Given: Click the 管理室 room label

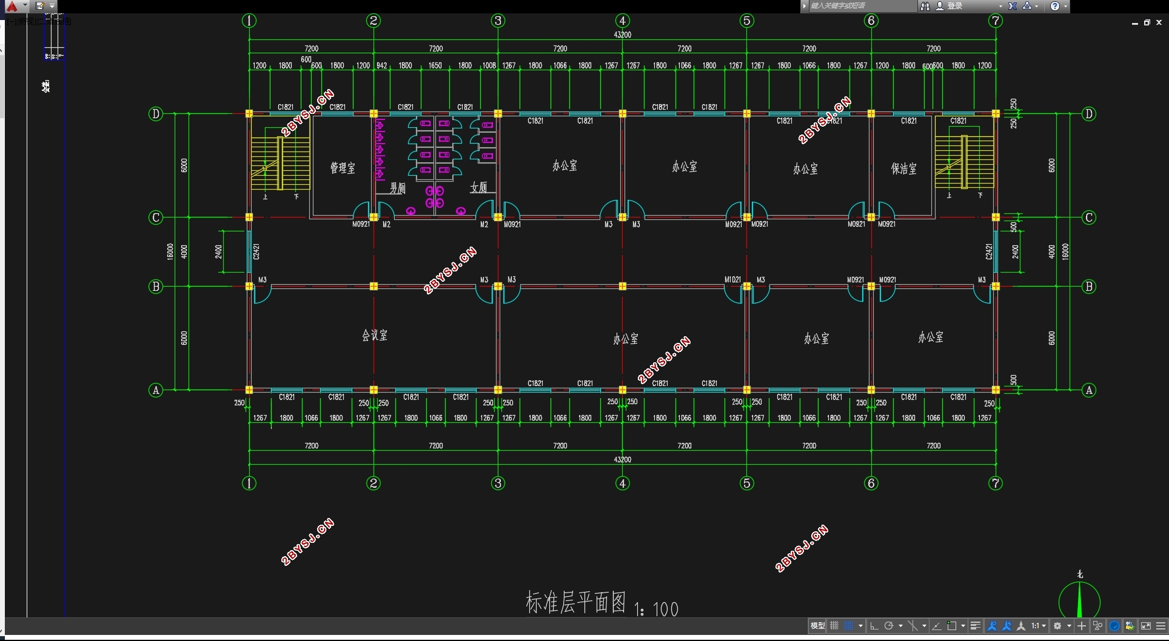Looking at the screenshot, I should coord(343,168).
